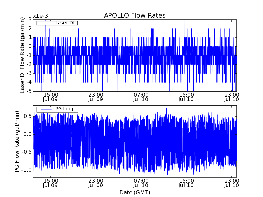Viewport: 263px width, 197px height.
Task: Click "15:00 Jul 10" tick under PG Loop plot
Action: coord(186,183)
